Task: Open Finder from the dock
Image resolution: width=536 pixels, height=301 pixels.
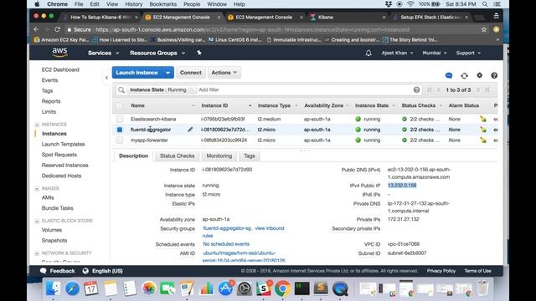Action: pos(53,288)
